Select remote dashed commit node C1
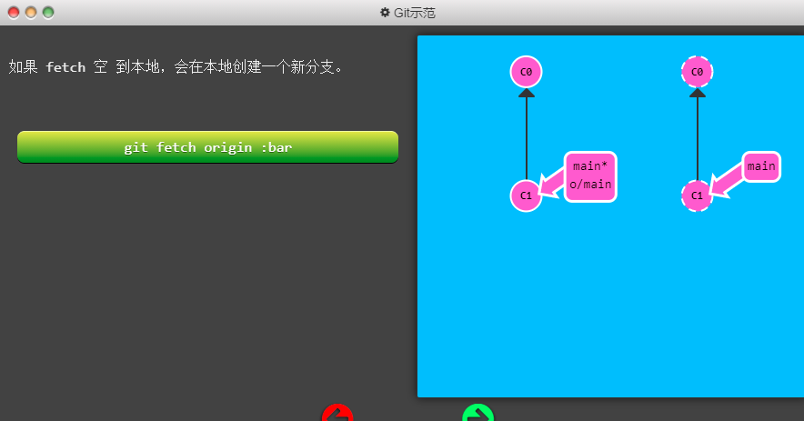Screen dimensions: 804x421 point(697,195)
